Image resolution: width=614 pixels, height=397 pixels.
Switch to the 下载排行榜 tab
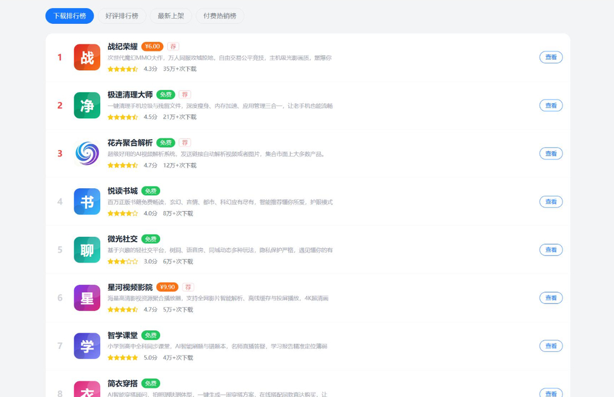coord(70,16)
